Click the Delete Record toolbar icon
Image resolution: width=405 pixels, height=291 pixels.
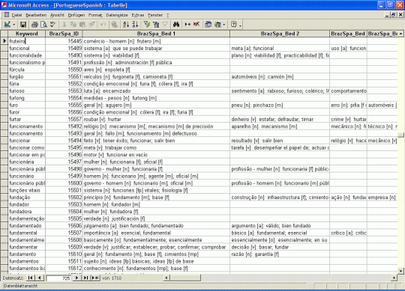click(196, 25)
